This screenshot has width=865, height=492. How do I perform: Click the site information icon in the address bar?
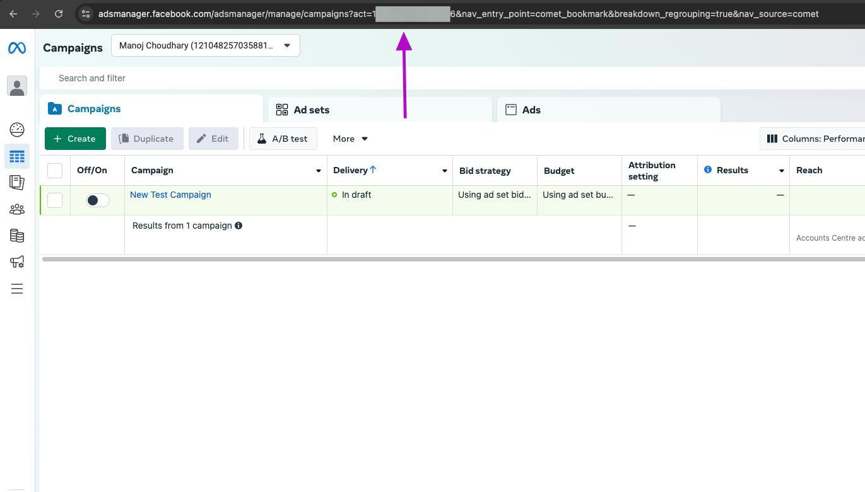tap(86, 14)
